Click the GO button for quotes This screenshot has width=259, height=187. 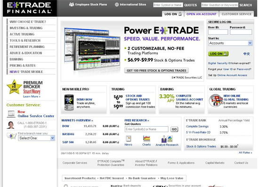pos(174,129)
